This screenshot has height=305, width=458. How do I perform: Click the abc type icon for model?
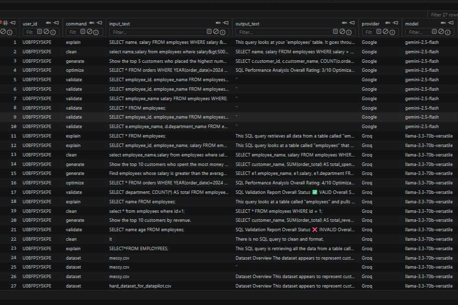(x=444, y=23)
